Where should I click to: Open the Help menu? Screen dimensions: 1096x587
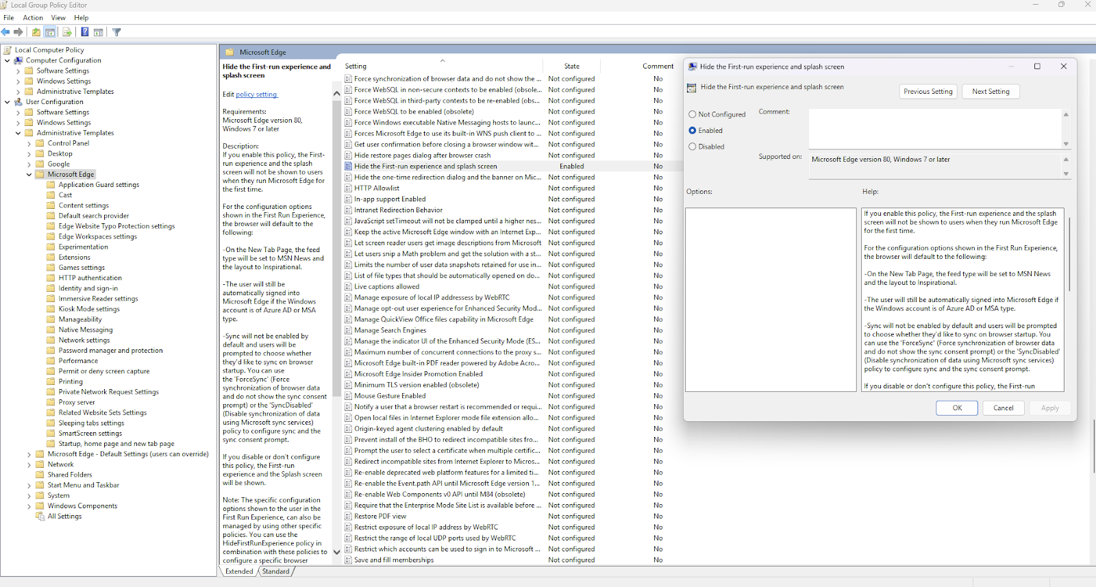pos(82,18)
